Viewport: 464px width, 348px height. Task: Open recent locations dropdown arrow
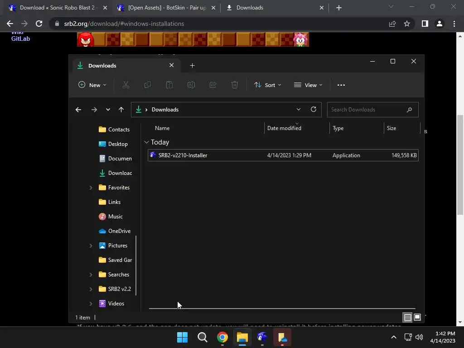pos(108,110)
